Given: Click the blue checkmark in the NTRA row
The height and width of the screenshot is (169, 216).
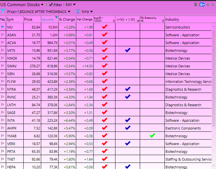Looking at the screenshot, I should (128, 89).
